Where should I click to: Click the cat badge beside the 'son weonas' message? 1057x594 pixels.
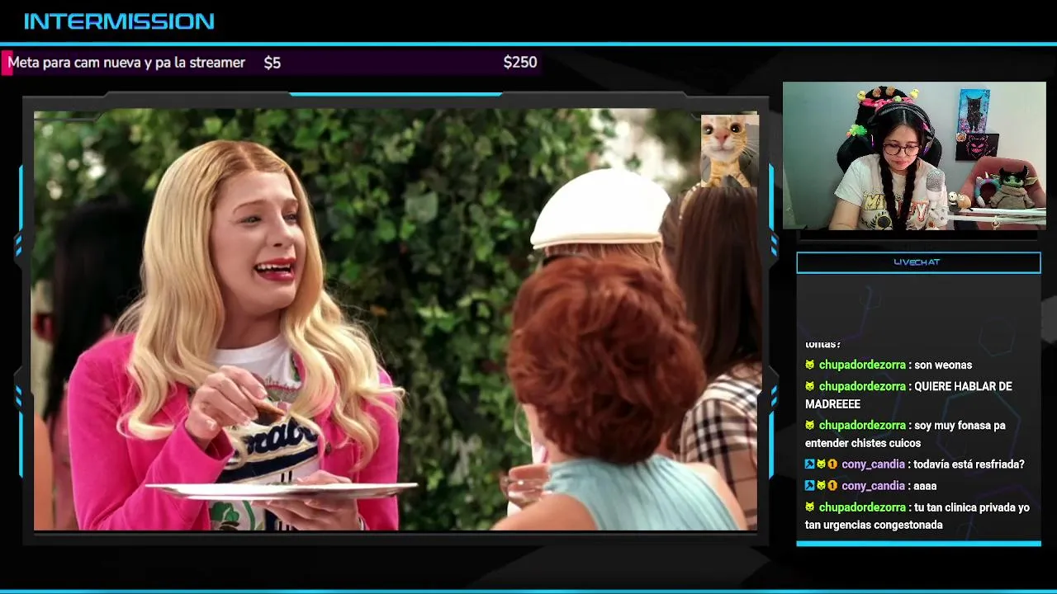pos(810,365)
